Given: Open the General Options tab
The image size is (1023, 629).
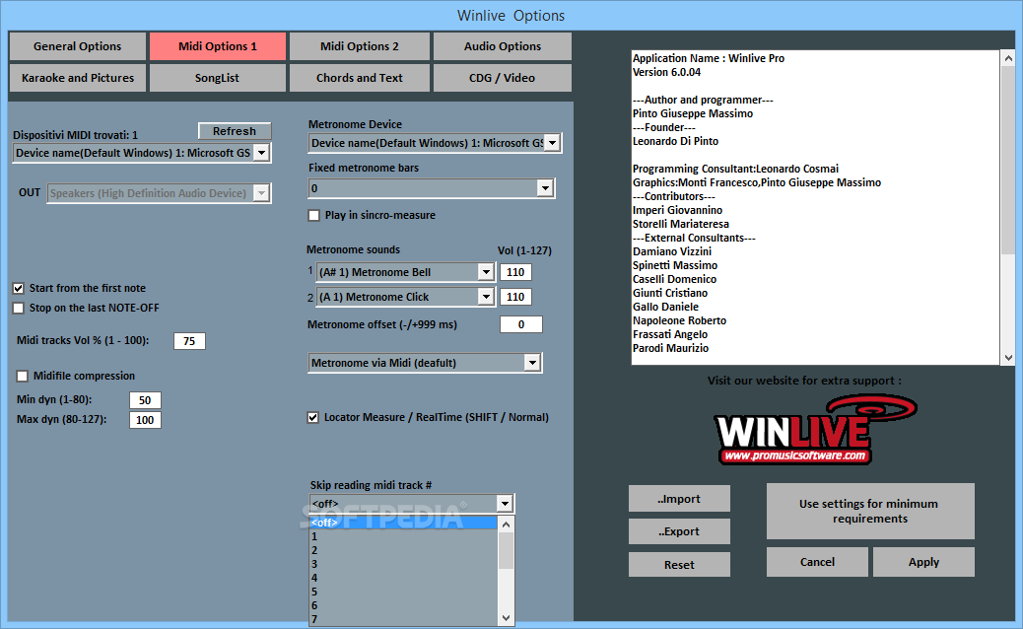Looking at the screenshot, I should point(78,46).
